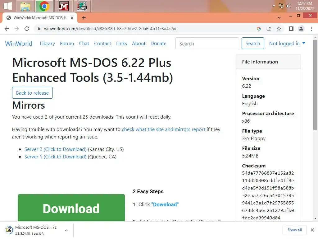318x239 pixels.
Task: Select the WinWorld MS-DOS browser tab
Action: point(40,18)
